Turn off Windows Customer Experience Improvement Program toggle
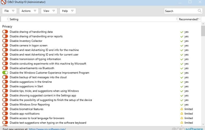Screen dimensions: 205x130 tap(5, 73)
